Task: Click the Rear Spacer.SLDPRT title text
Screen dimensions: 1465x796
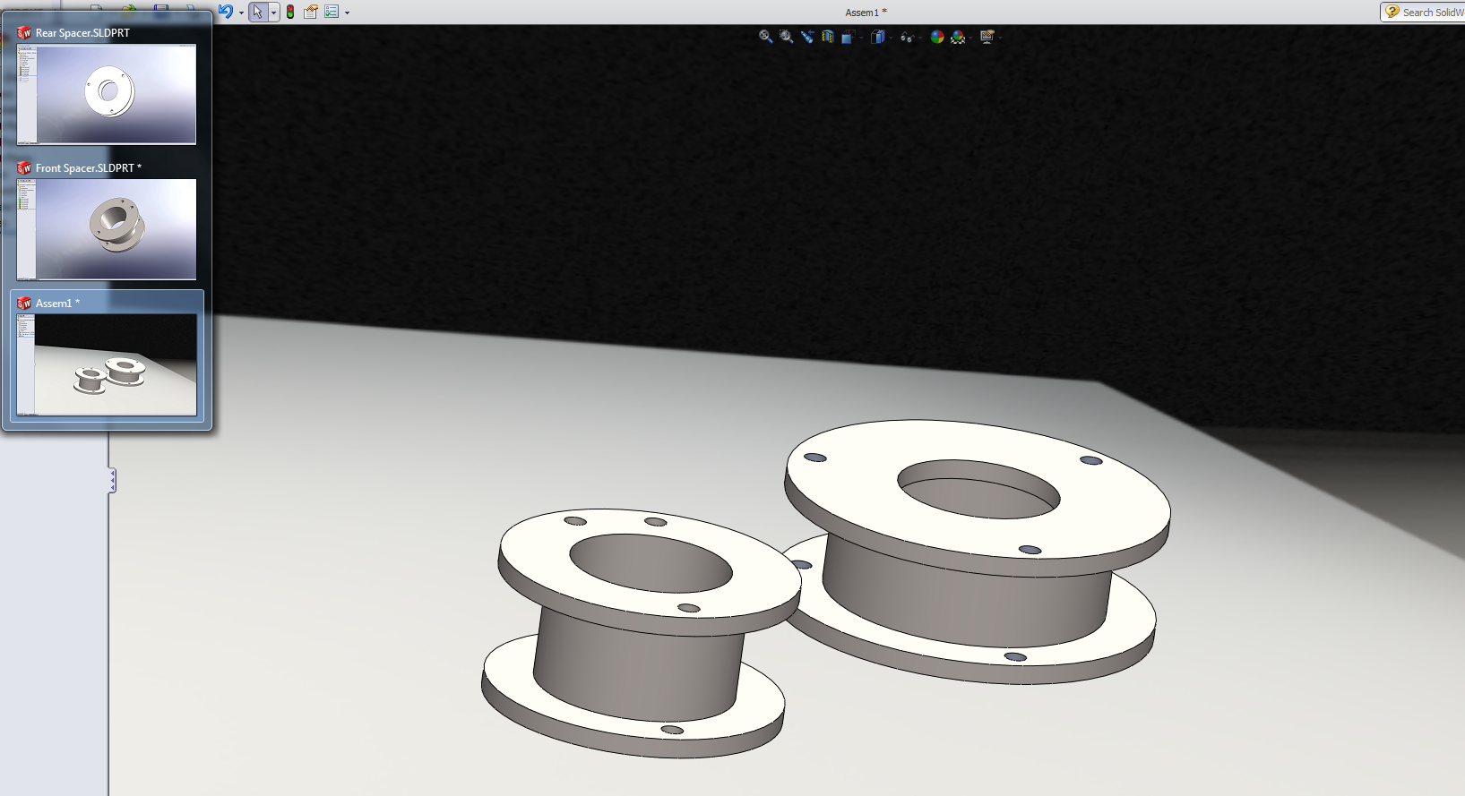Action: 82,33
